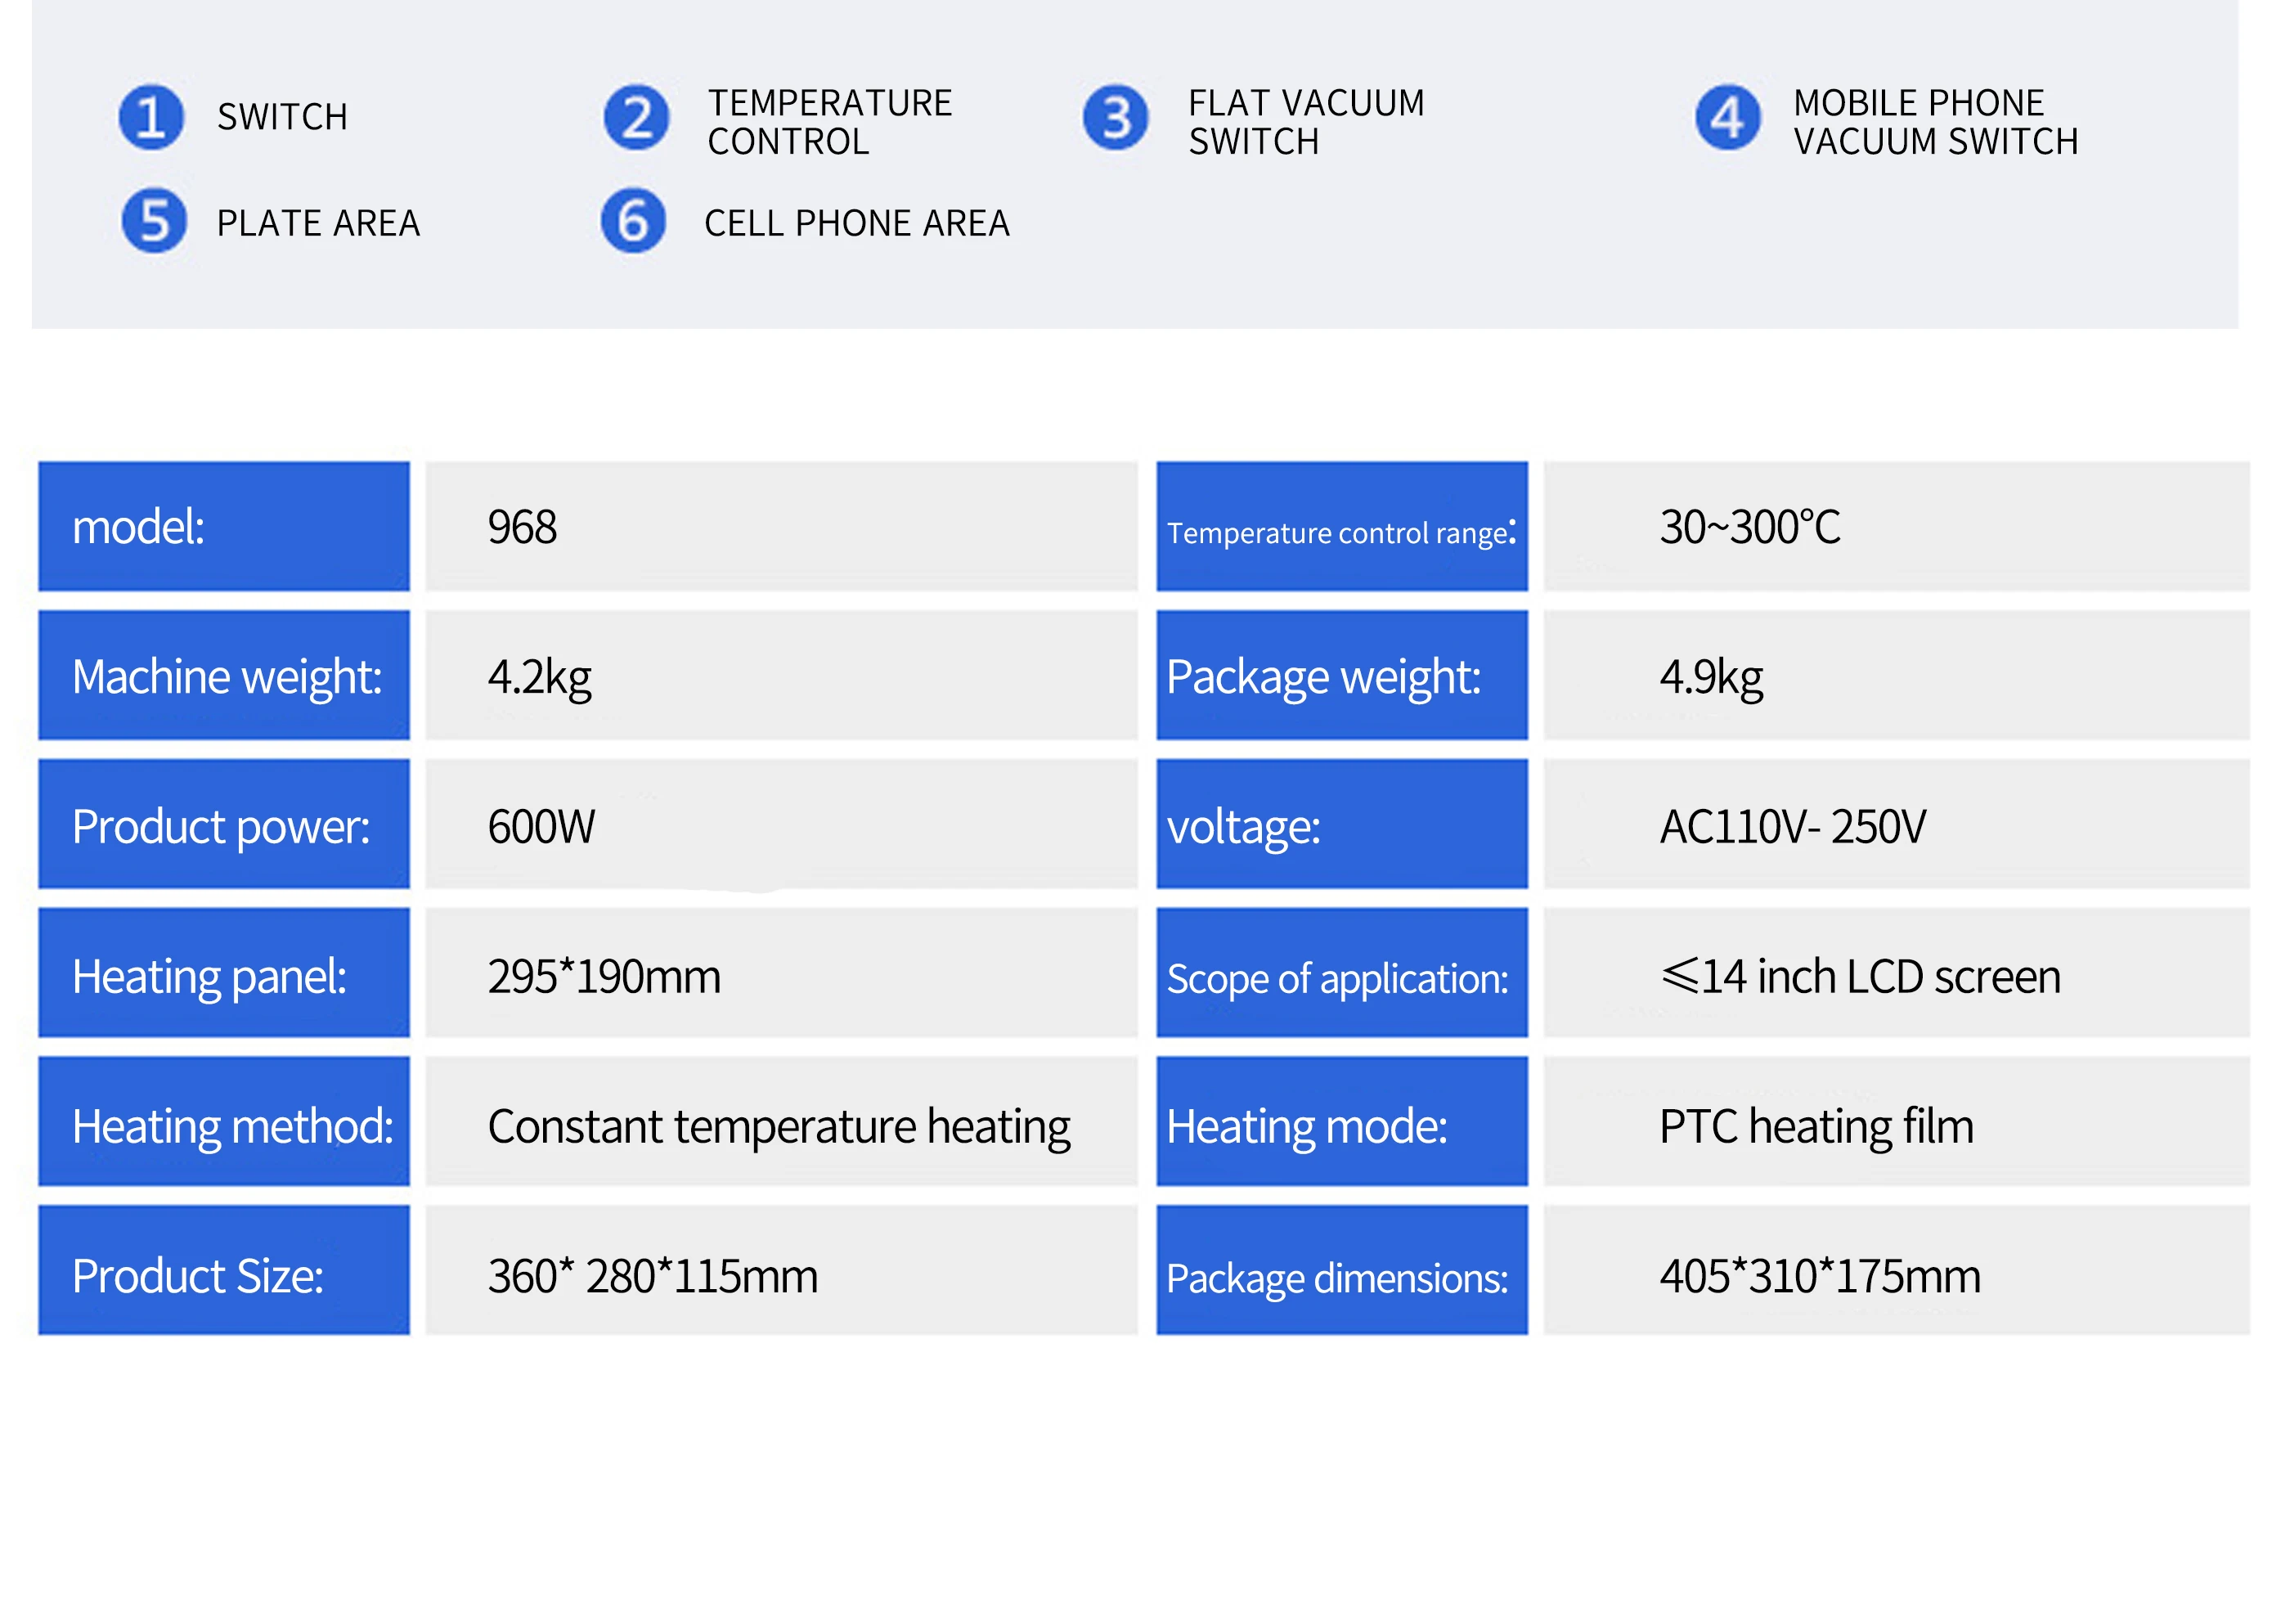Viewport: 2272px width, 1604px height.
Task: Click the number 1 SWITCH badge
Action: pyautogui.click(x=150, y=118)
